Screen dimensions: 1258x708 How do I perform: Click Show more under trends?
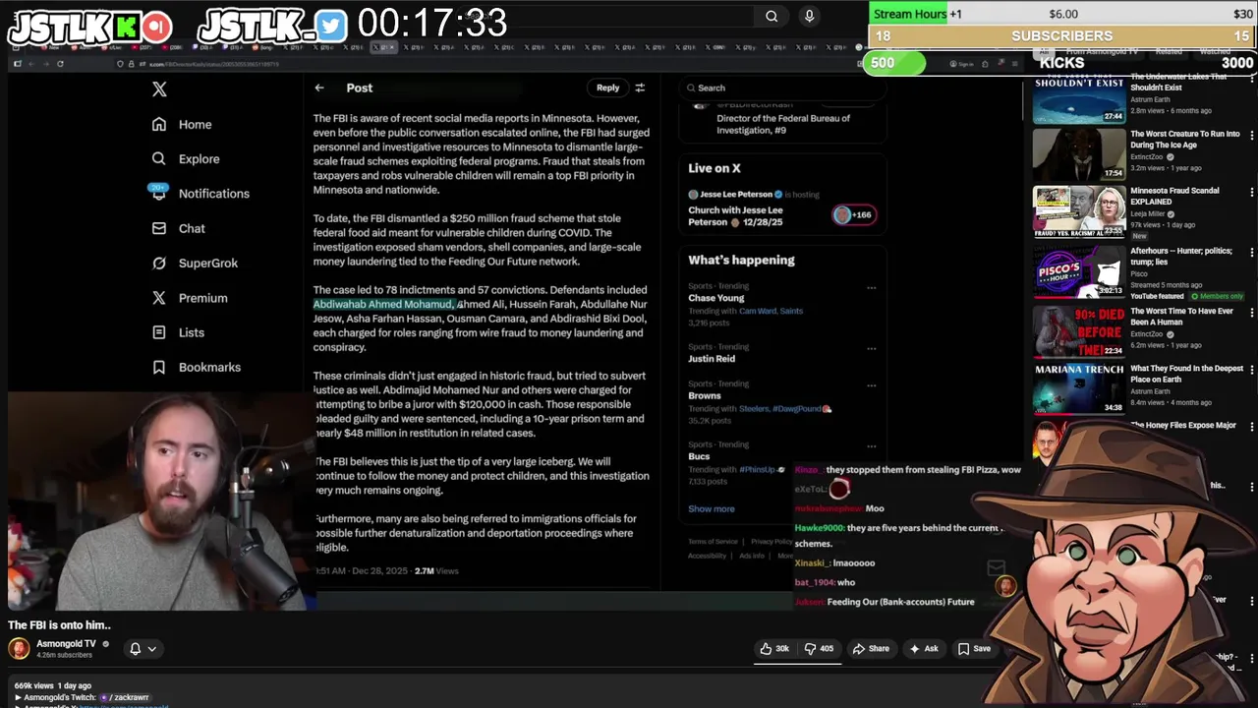click(x=712, y=508)
